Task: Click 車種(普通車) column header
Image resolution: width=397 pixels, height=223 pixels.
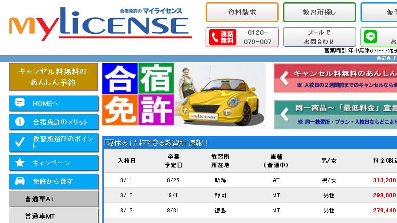Action: (276, 161)
